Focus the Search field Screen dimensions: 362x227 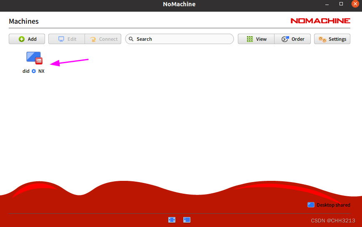[180, 39]
